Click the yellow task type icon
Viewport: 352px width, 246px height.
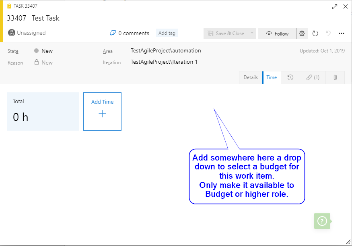[x=9, y=6]
